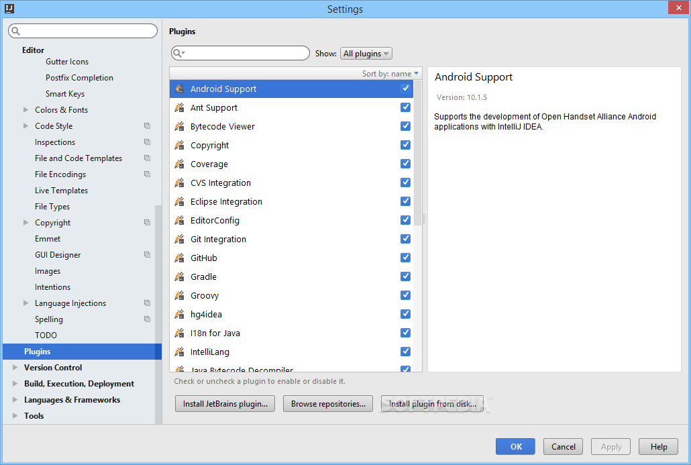Click Install plugin from disk button
691x465 pixels.
432,404
